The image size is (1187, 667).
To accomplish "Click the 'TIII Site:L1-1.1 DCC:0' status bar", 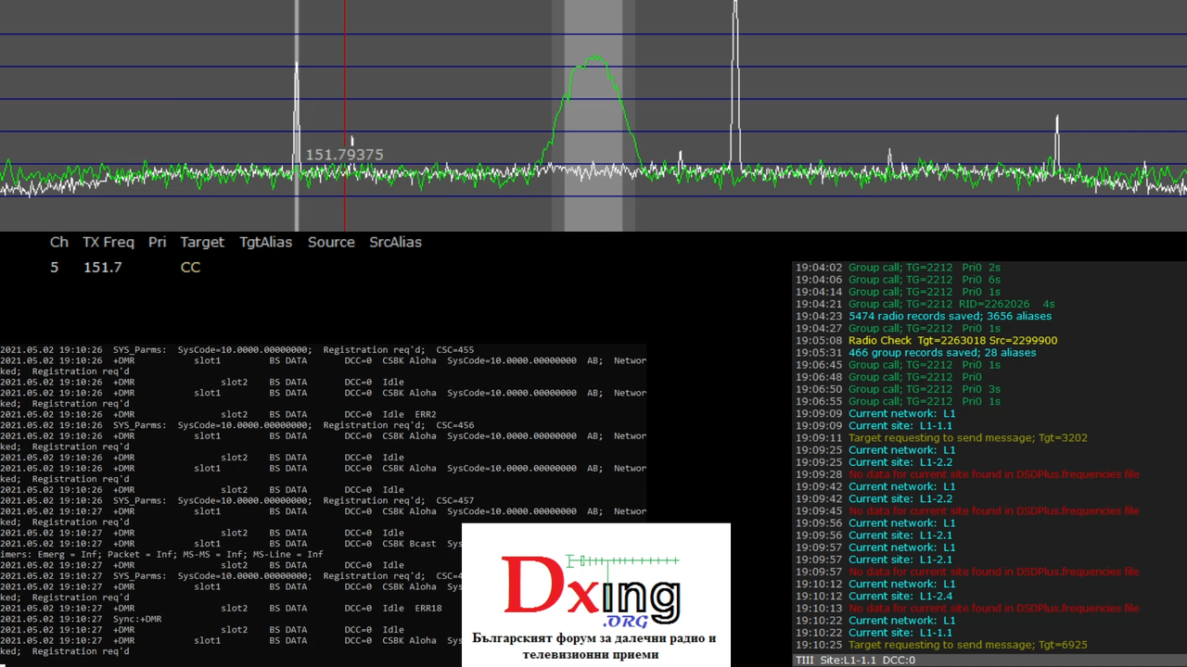I will 855,661.
